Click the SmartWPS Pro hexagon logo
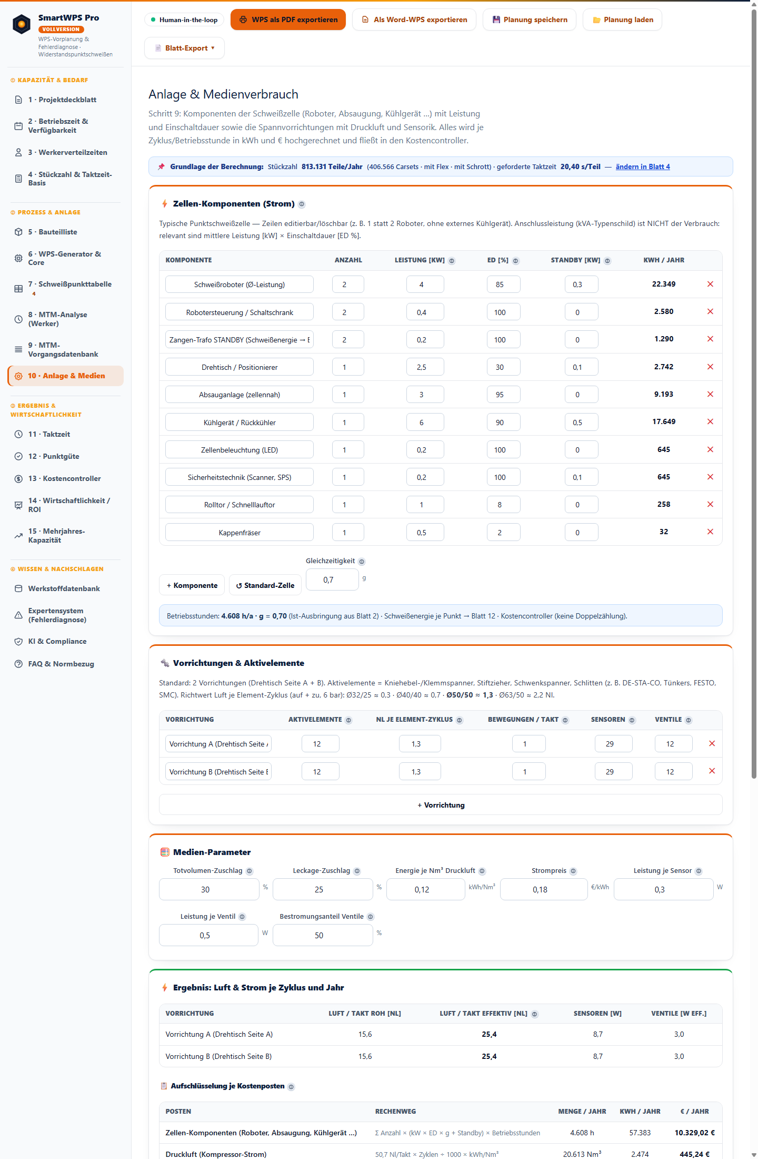 pos(22,24)
